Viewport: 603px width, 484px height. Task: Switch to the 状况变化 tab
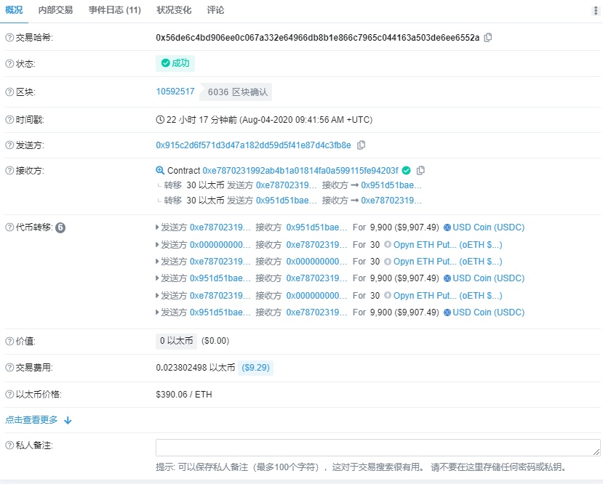click(175, 10)
